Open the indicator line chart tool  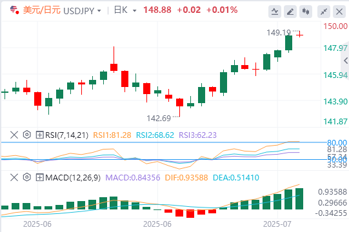275,12
